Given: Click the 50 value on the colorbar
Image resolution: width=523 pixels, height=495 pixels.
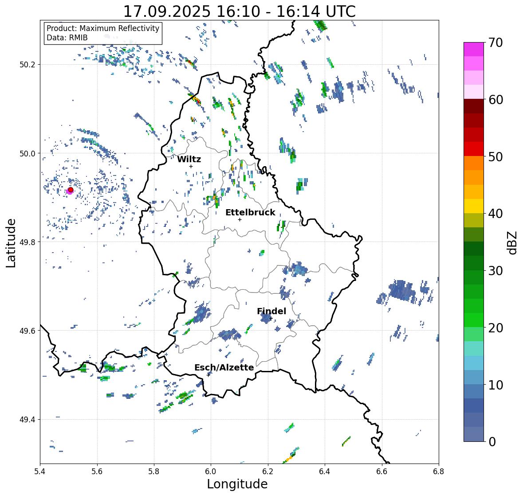Looking at the screenshot, I should (495, 156).
